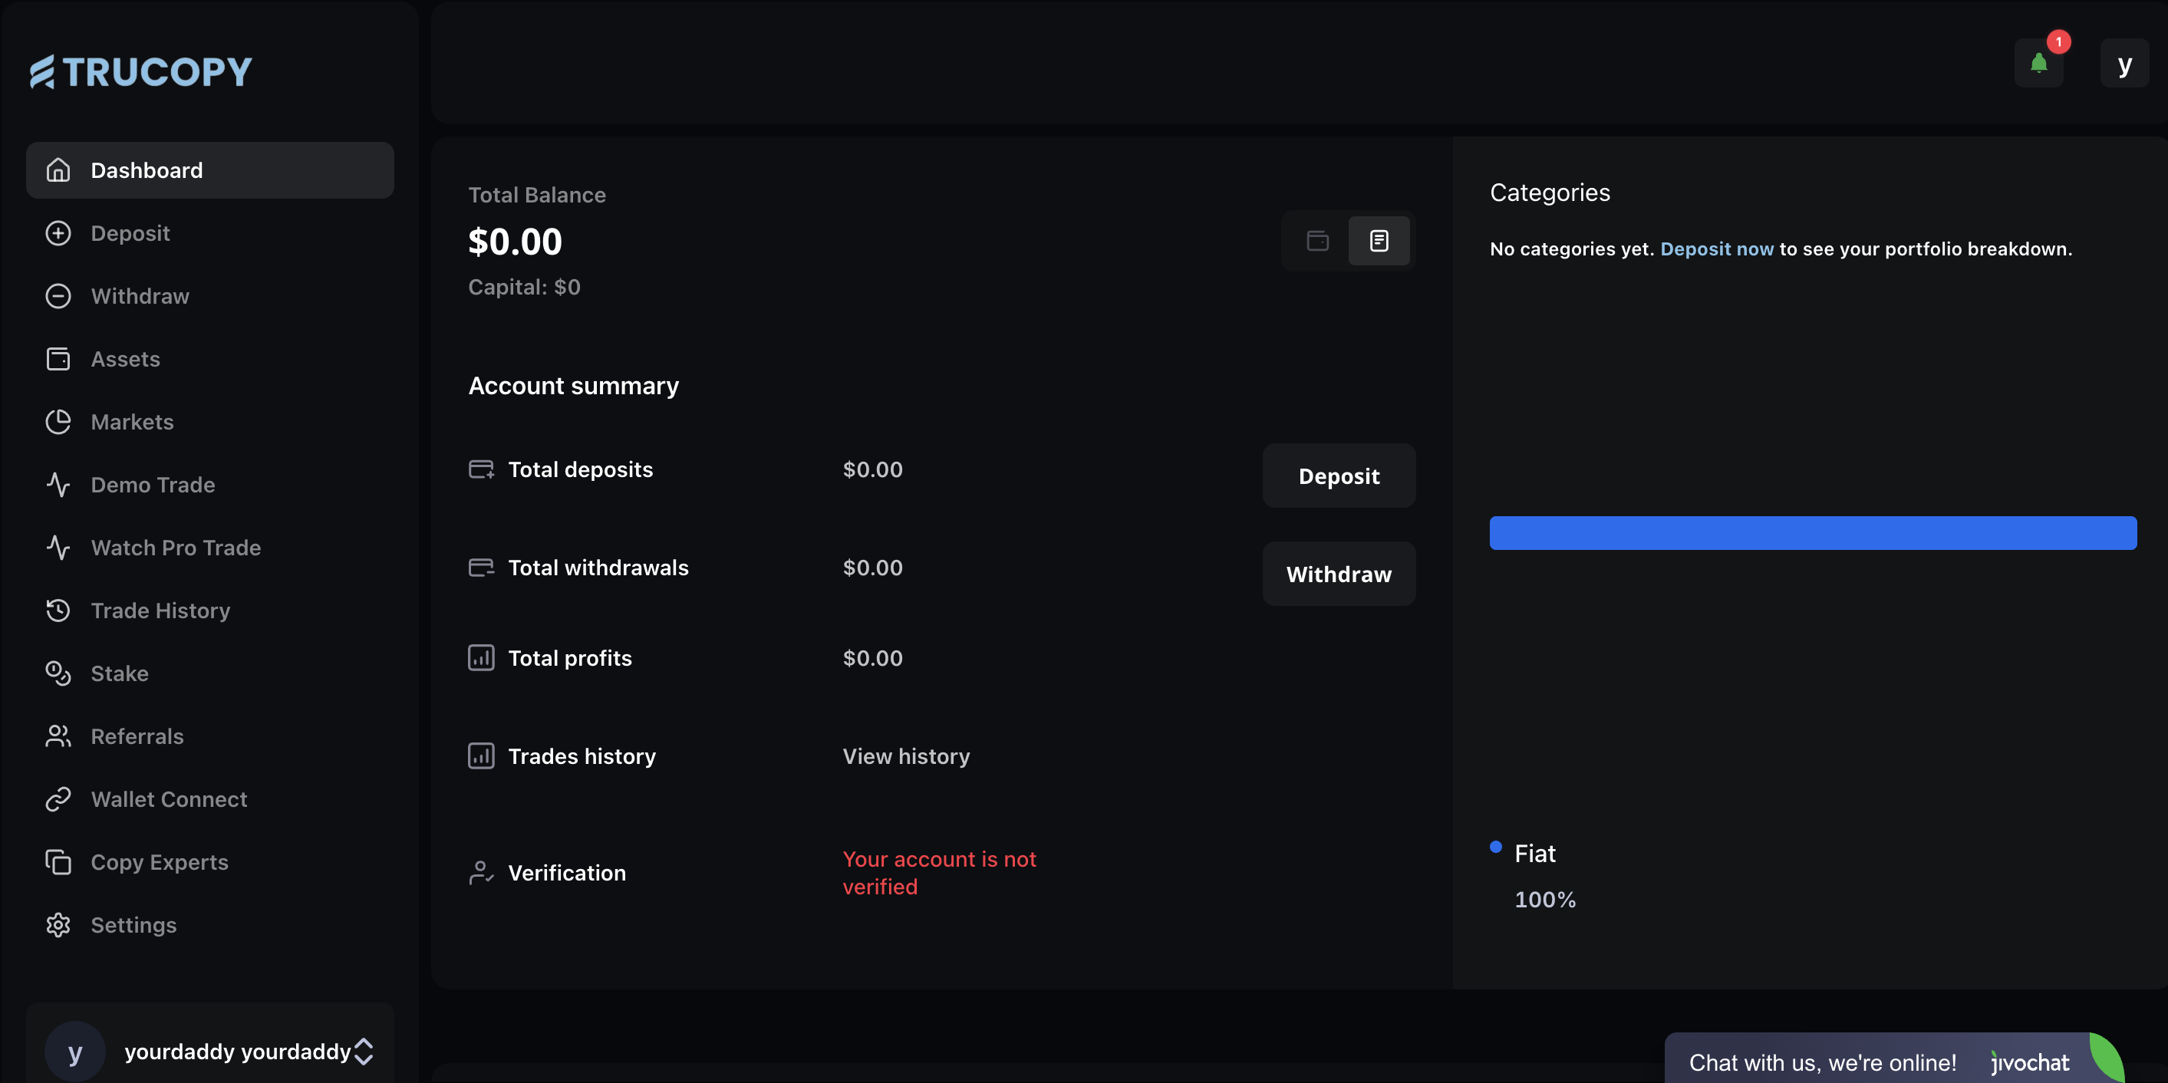This screenshot has height=1083, width=2168.
Task: Click the Deposit now link under Categories
Action: click(x=1717, y=249)
